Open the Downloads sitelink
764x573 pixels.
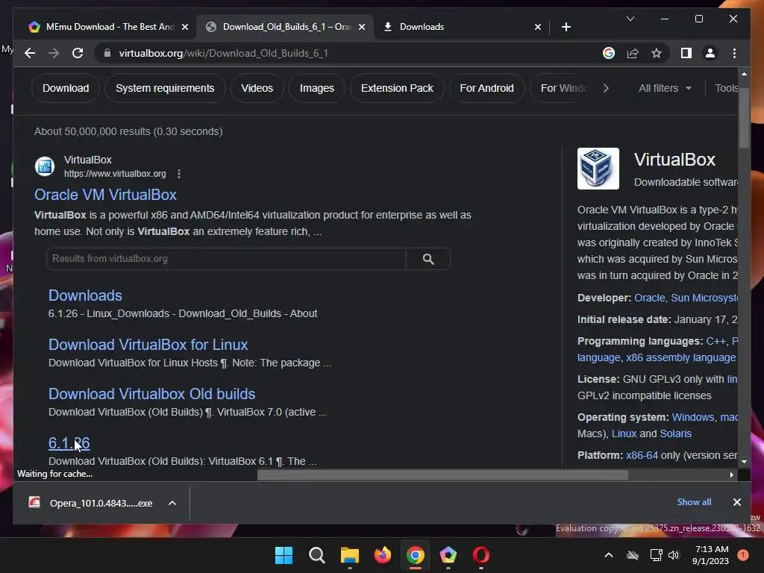pyautogui.click(x=85, y=295)
